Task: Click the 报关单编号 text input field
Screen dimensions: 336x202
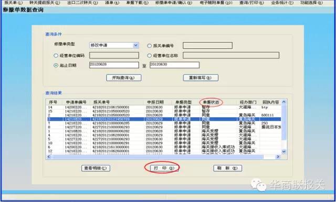Action: pyautogui.click(x=207, y=46)
